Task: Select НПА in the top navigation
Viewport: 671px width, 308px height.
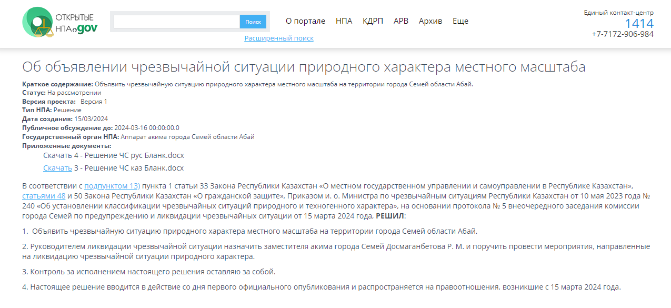Action: (344, 21)
